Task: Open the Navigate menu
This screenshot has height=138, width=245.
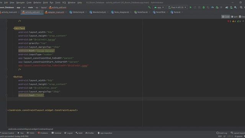Action: (20, 3)
